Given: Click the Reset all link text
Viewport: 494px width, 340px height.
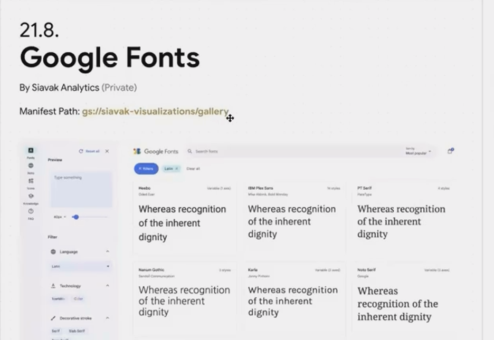Looking at the screenshot, I should tap(93, 151).
